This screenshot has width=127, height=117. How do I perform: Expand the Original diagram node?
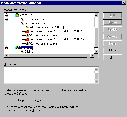point(17,52)
